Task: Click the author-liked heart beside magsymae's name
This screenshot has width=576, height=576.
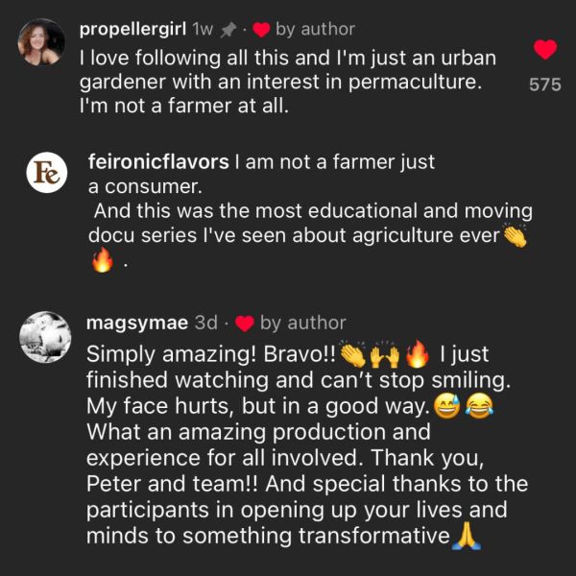Action: tap(244, 324)
